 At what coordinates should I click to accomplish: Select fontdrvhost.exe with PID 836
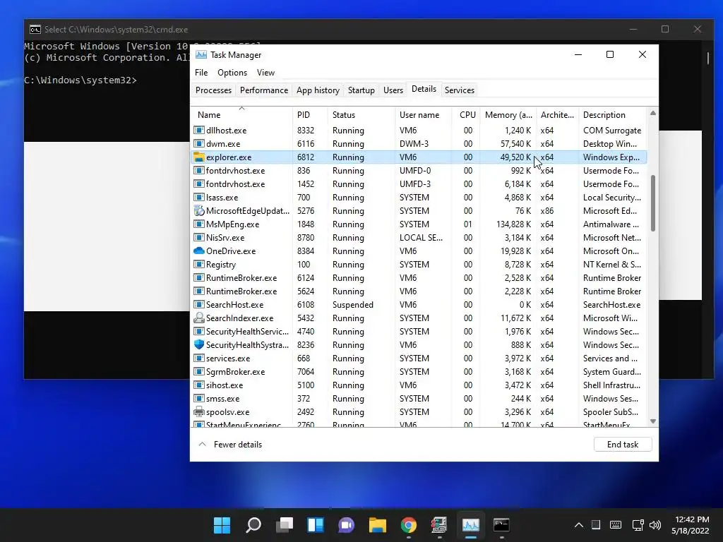coord(419,171)
